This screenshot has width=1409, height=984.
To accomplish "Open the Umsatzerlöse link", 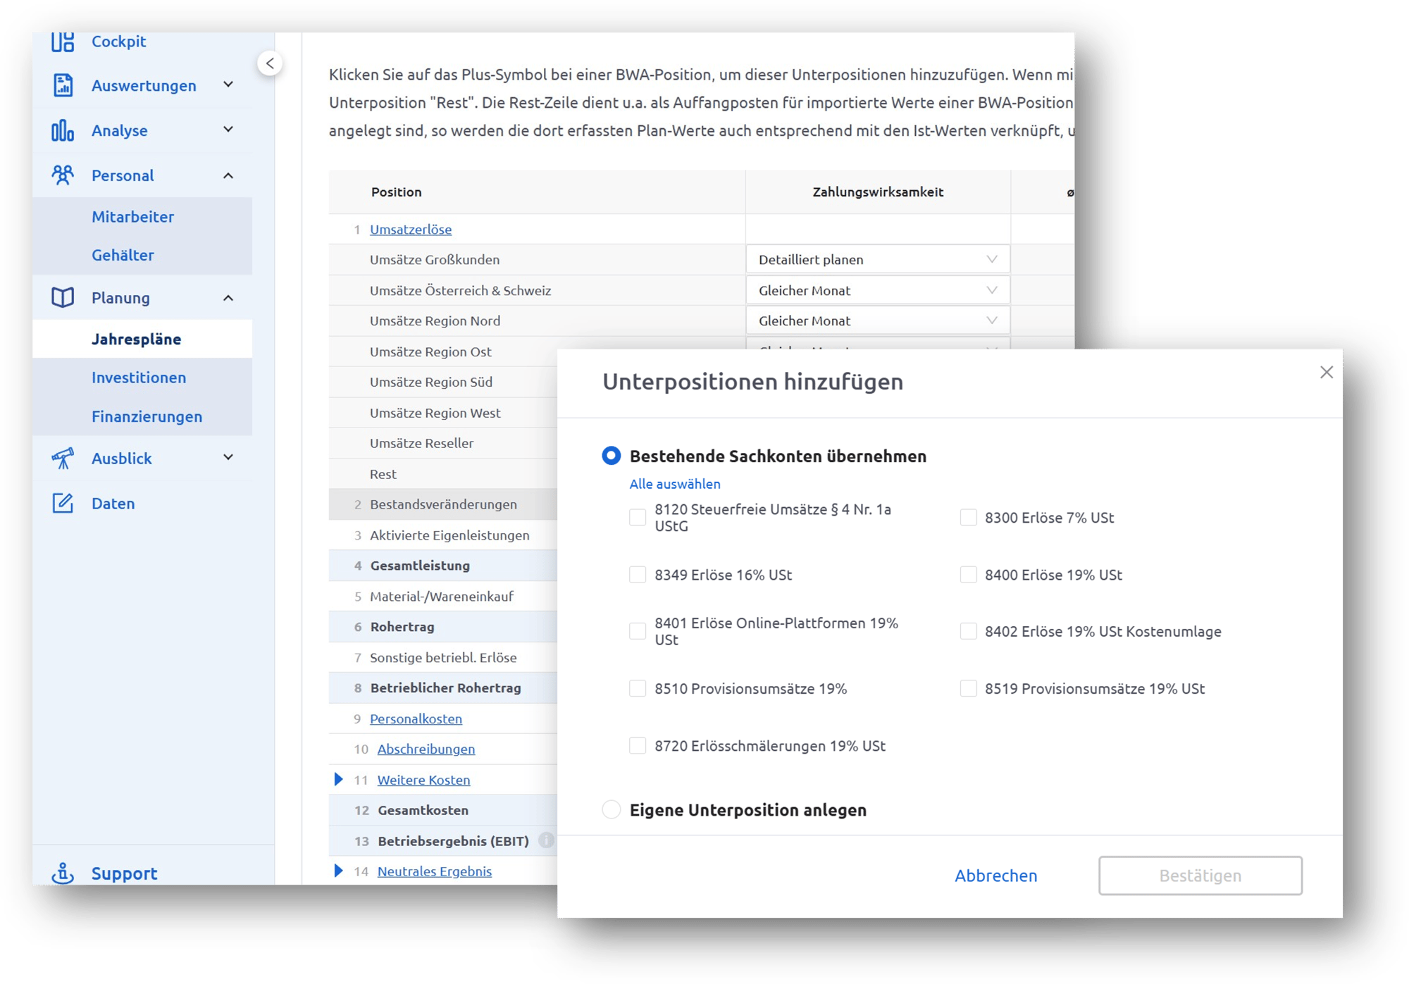I will point(411,229).
